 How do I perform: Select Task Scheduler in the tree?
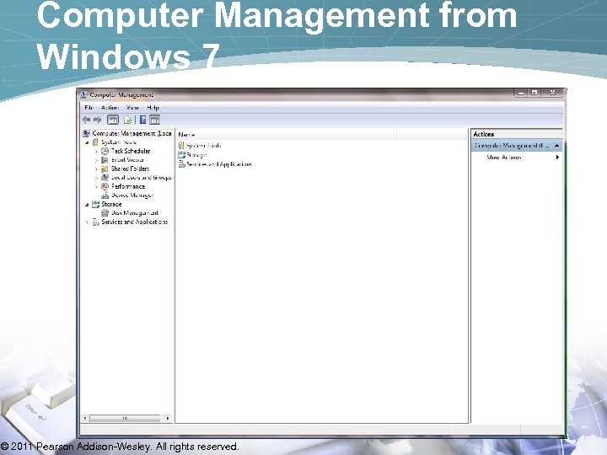[x=131, y=151]
